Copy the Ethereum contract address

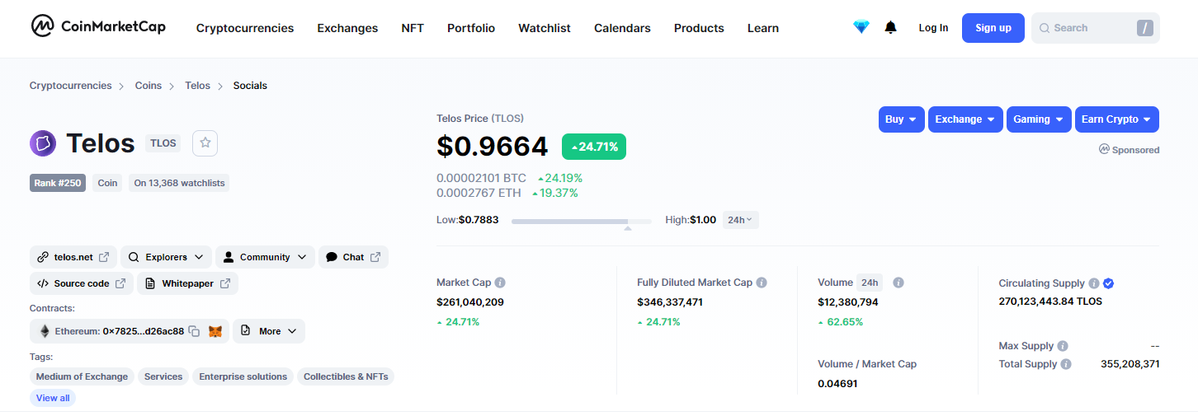tap(194, 331)
